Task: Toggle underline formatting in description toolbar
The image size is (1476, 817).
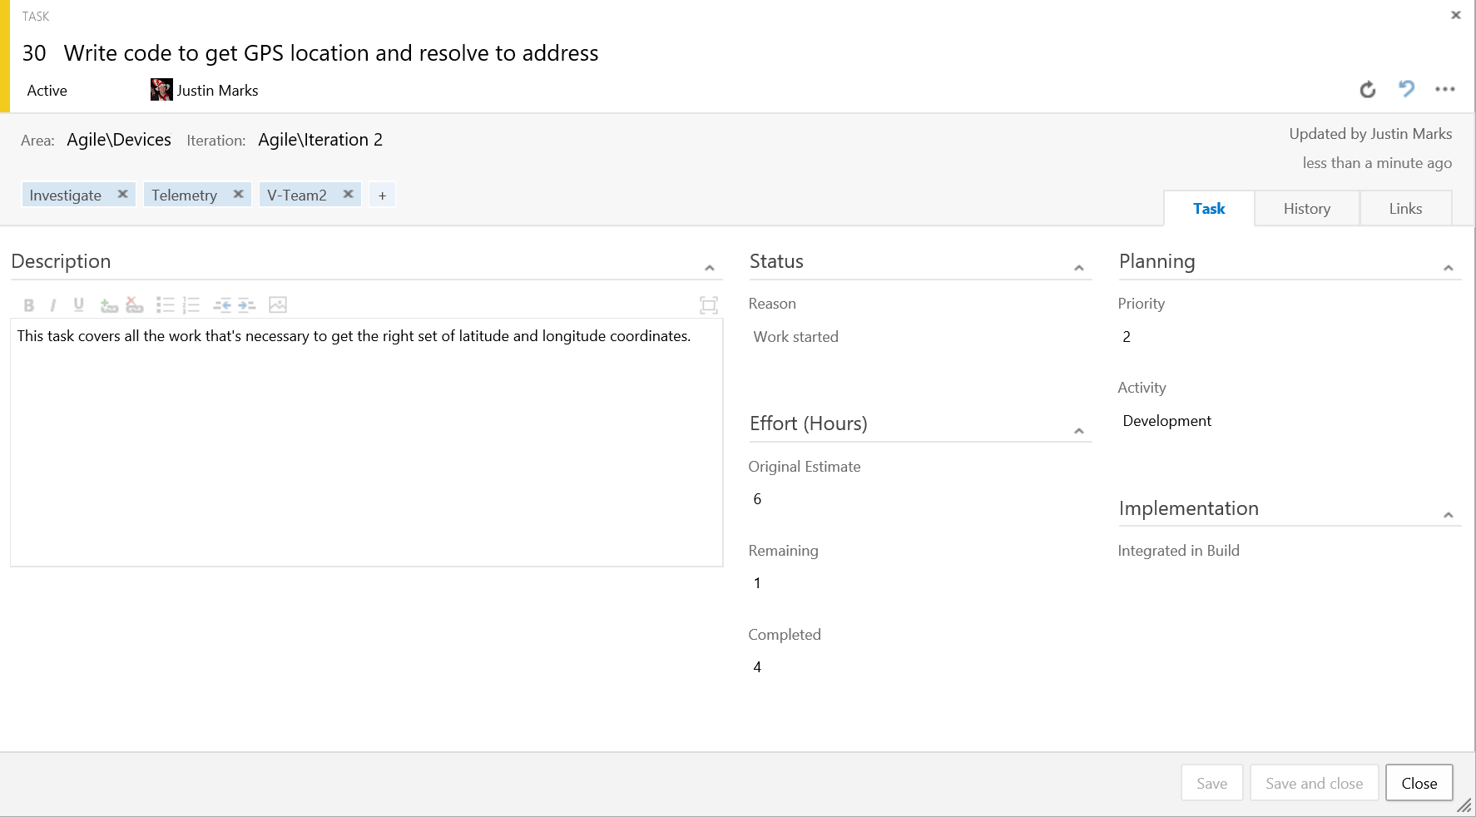Action: point(78,305)
